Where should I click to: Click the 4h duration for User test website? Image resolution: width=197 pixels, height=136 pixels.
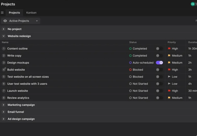pyautogui.click(x=190, y=84)
